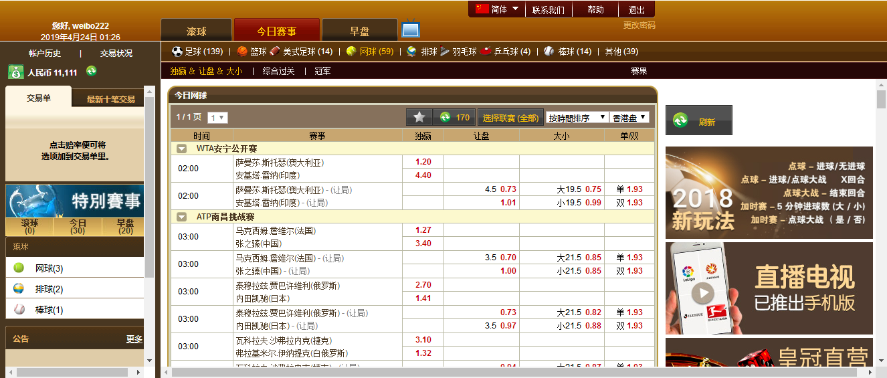The height and width of the screenshot is (378, 887).
Task: Switch to the 最新十笔交易 tab
Action: tap(110, 99)
